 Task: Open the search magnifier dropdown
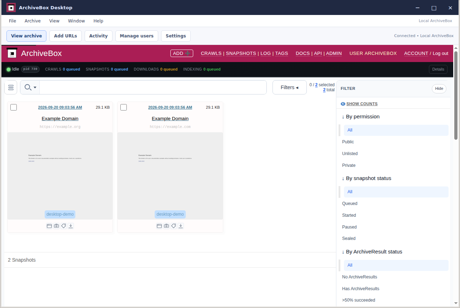(30, 87)
